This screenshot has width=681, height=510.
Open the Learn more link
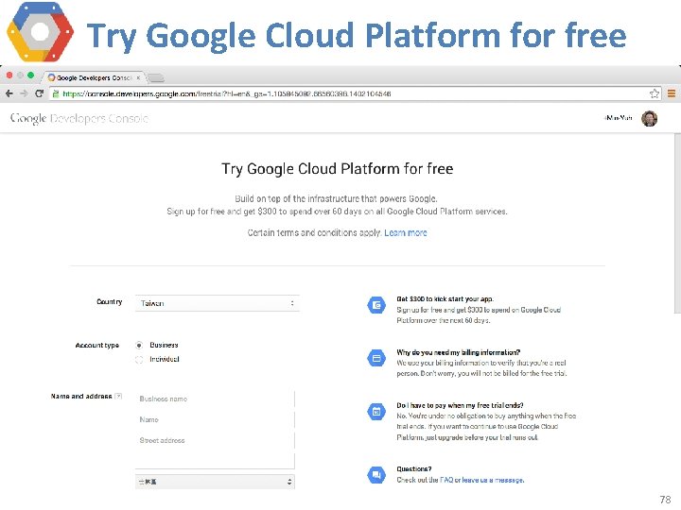pyautogui.click(x=406, y=233)
